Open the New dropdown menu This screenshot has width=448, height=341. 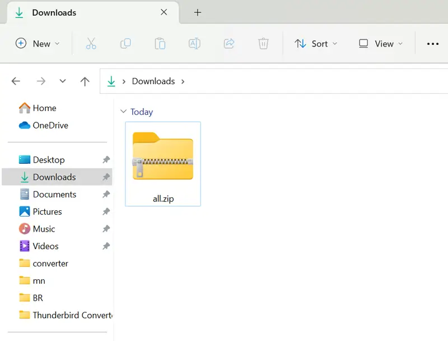pyautogui.click(x=38, y=44)
